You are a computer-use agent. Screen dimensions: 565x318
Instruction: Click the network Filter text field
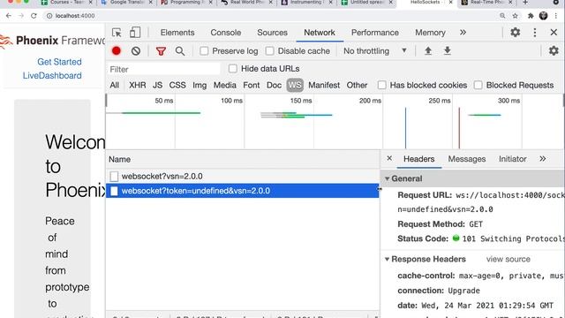pos(163,69)
